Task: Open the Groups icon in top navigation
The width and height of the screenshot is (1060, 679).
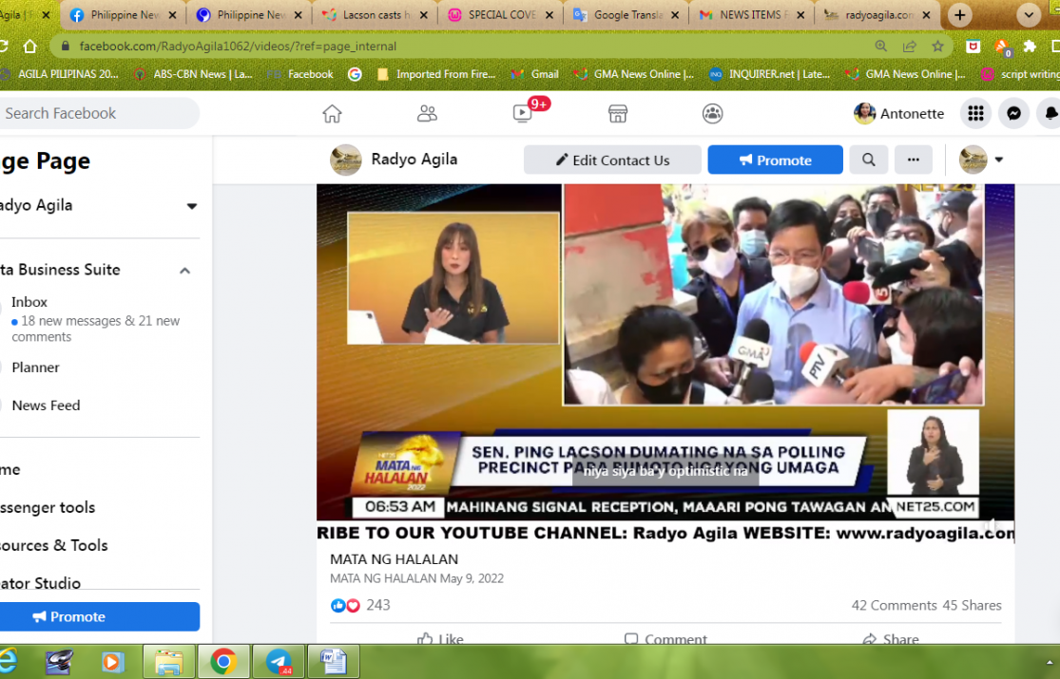Action: [712, 114]
